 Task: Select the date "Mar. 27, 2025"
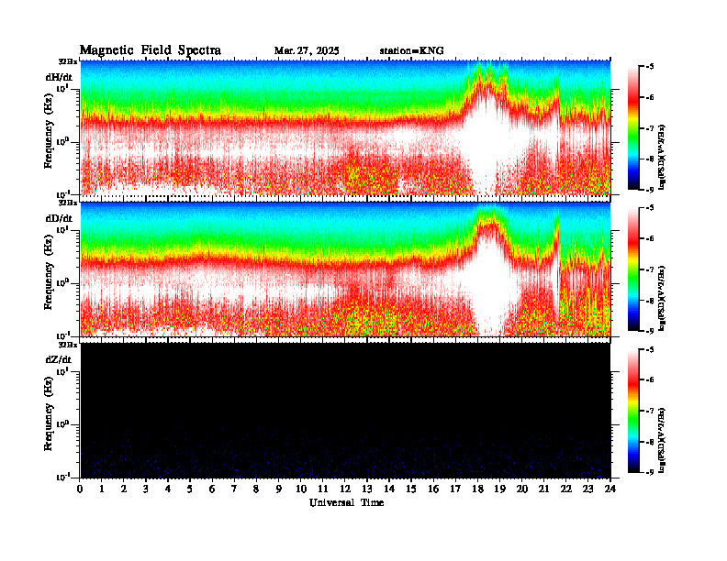307,50
